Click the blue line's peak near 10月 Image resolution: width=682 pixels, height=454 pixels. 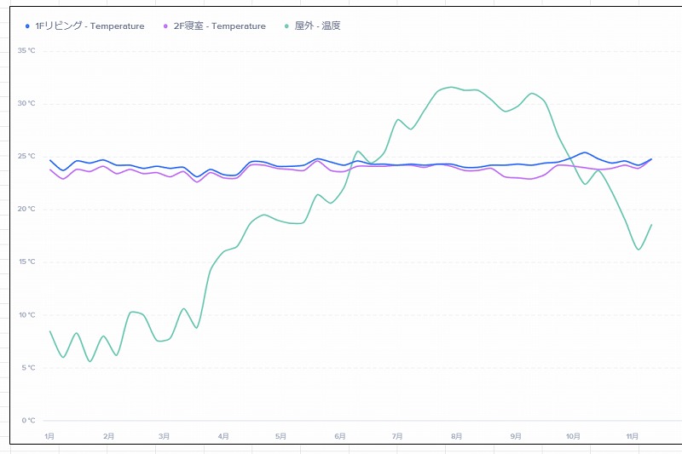pos(584,153)
